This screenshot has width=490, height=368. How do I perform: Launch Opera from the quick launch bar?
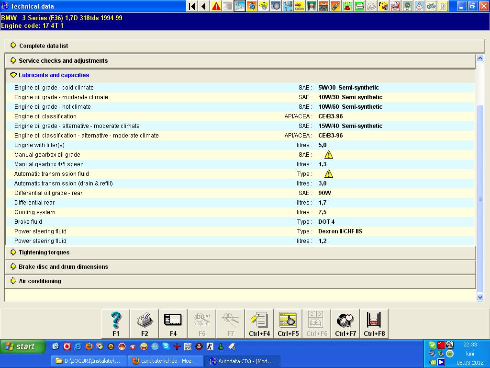point(67,346)
